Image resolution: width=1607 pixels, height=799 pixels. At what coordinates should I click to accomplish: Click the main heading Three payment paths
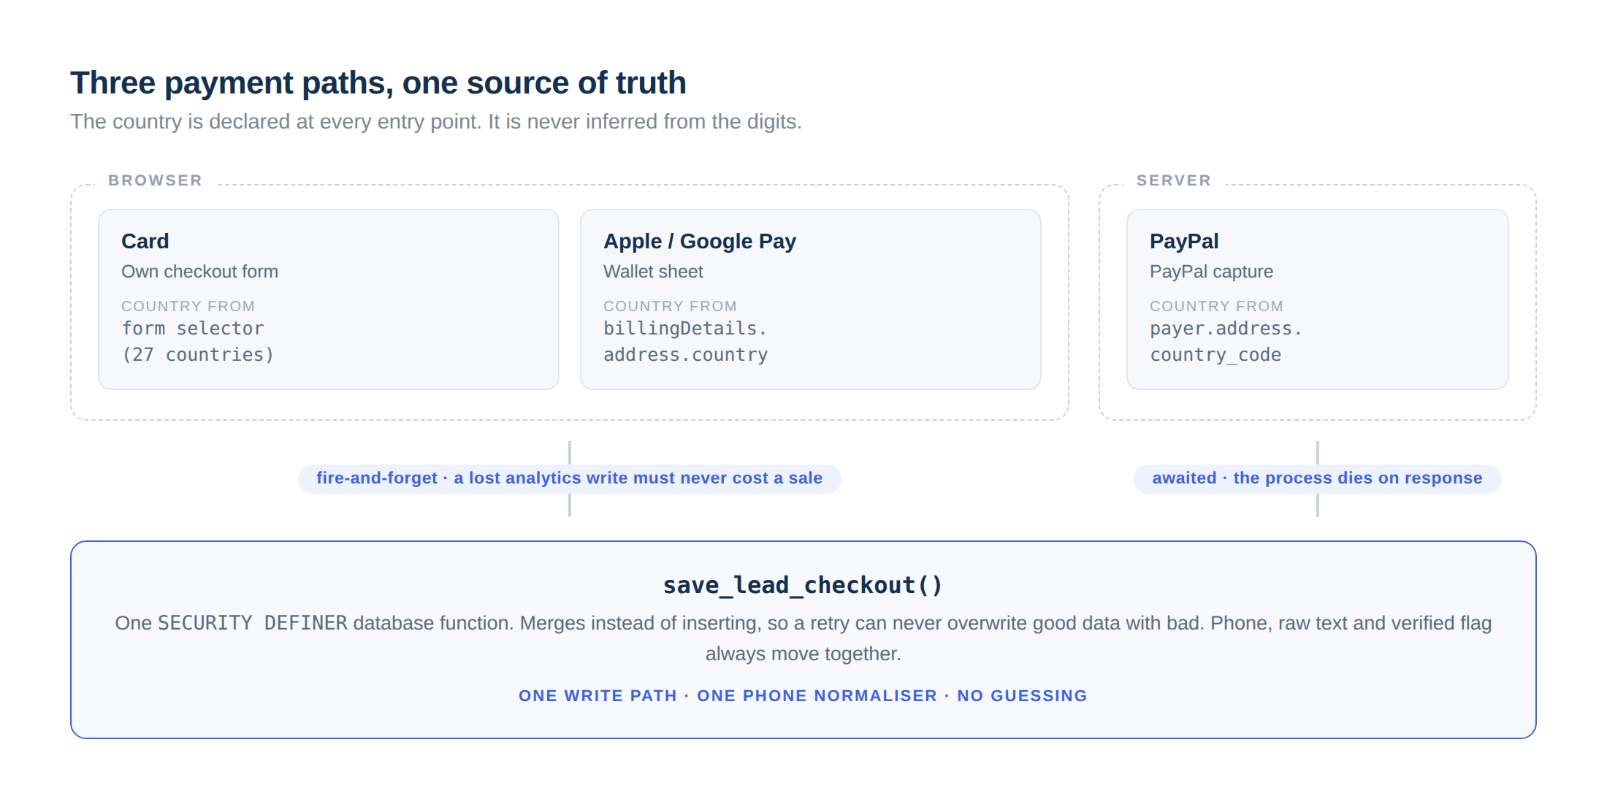(x=378, y=83)
